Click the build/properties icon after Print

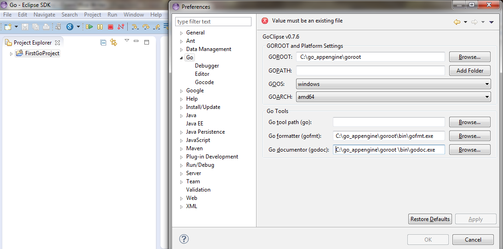coord(58,27)
